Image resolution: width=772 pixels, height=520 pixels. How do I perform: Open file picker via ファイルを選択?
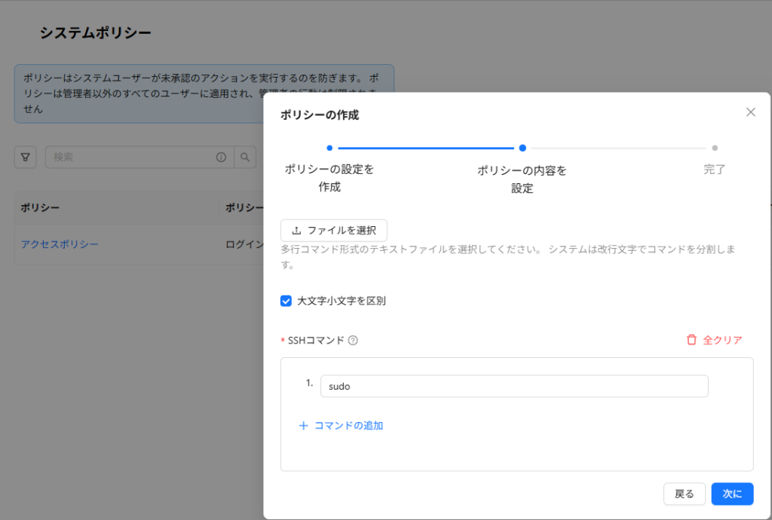click(x=333, y=231)
